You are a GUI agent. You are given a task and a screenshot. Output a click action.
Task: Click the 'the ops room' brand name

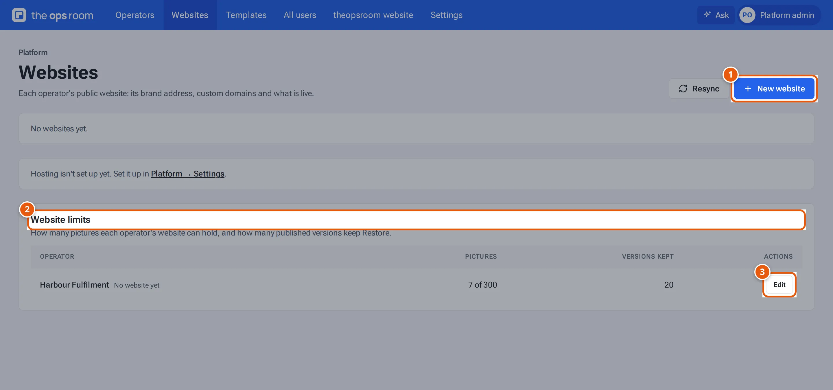[x=62, y=15]
